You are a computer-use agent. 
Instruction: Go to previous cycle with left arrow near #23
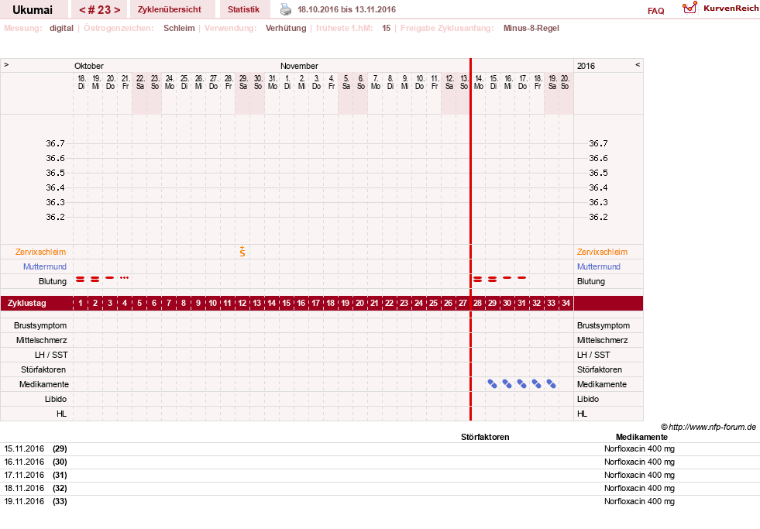point(82,10)
